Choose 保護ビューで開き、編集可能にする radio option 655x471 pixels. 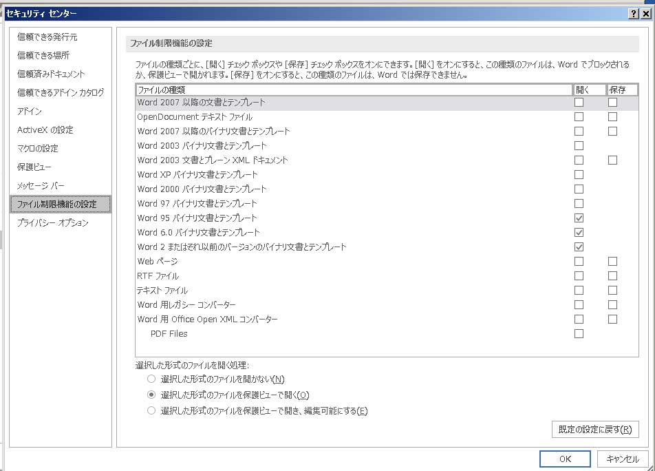click(x=151, y=411)
